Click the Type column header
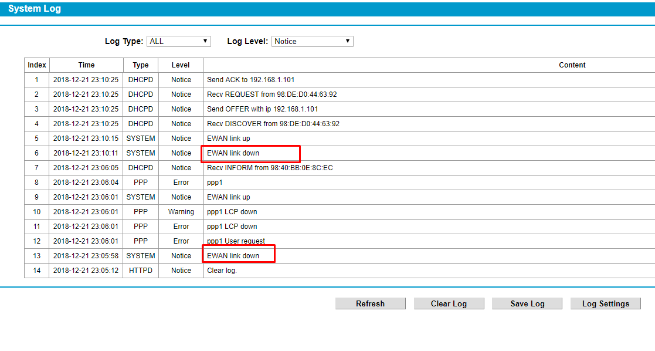 141,65
